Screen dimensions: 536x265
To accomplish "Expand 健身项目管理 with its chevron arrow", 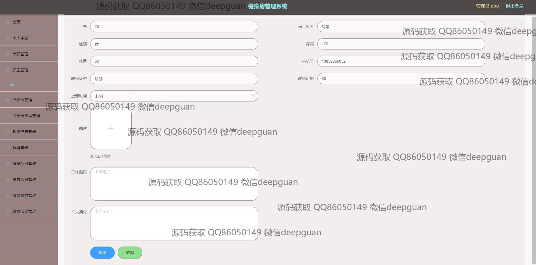I will (50, 164).
